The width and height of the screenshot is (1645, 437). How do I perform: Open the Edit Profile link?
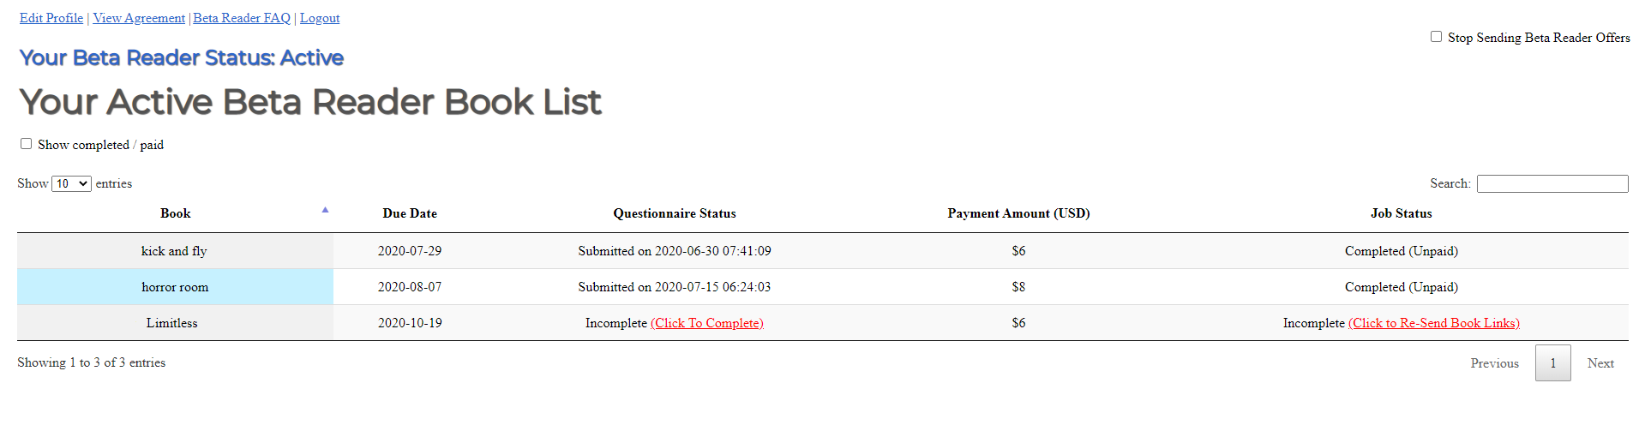coord(51,18)
